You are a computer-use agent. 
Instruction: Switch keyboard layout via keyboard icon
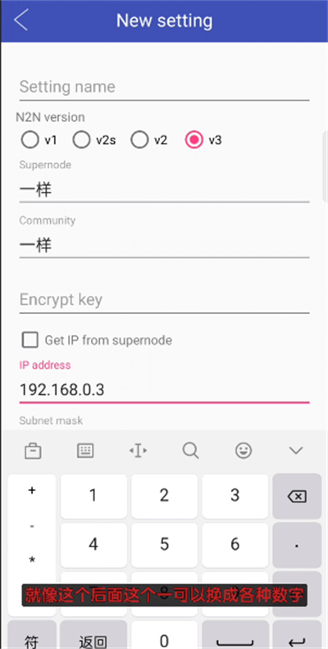coord(85,451)
